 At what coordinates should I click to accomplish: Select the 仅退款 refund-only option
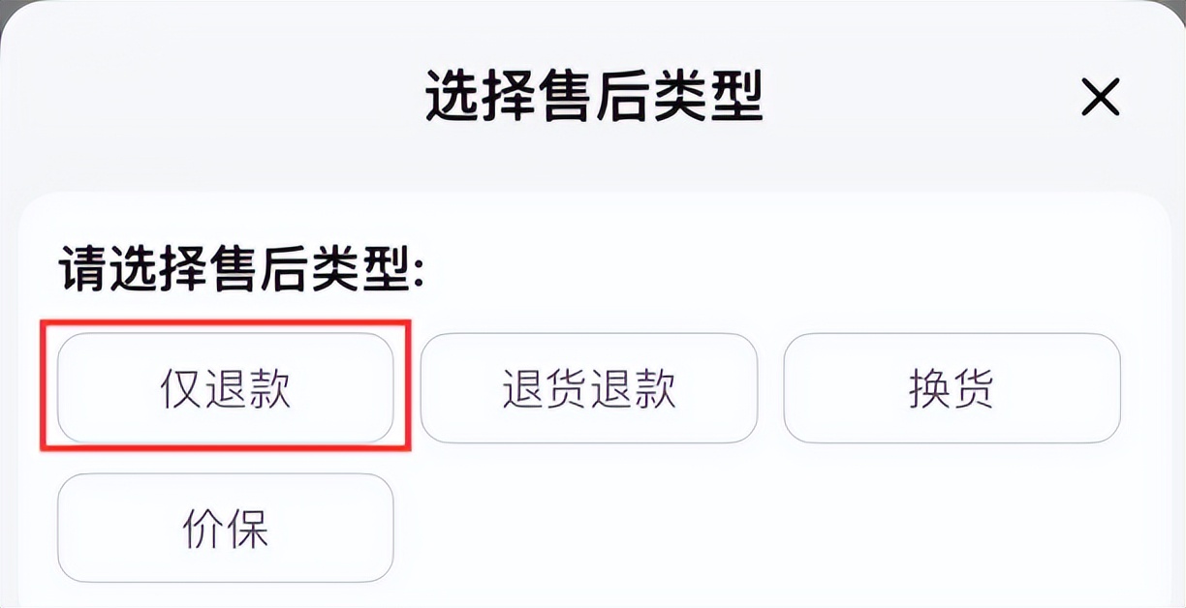pos(226,388)
